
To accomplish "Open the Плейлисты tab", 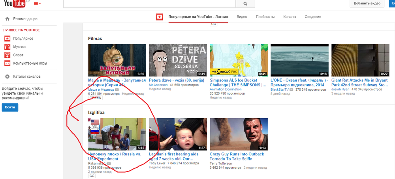I will point(265,17).
